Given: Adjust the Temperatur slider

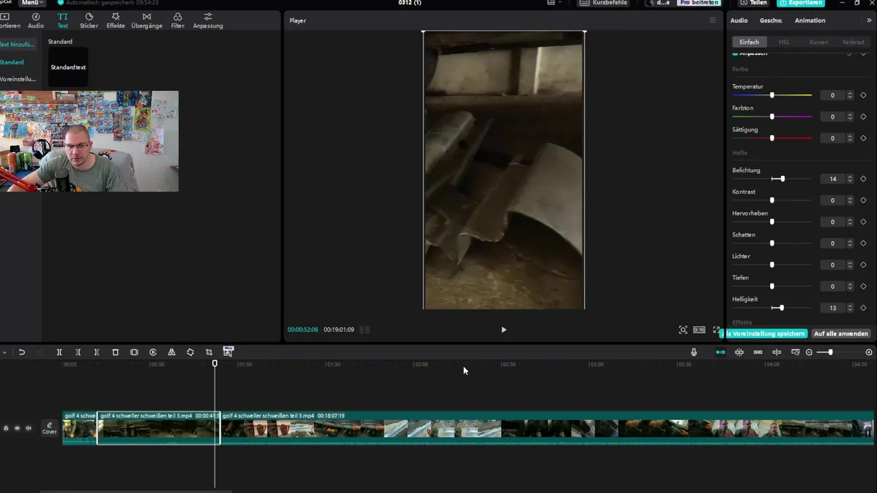Looking at the screenshot, I should pyautogui.click(x=772, y=95).
